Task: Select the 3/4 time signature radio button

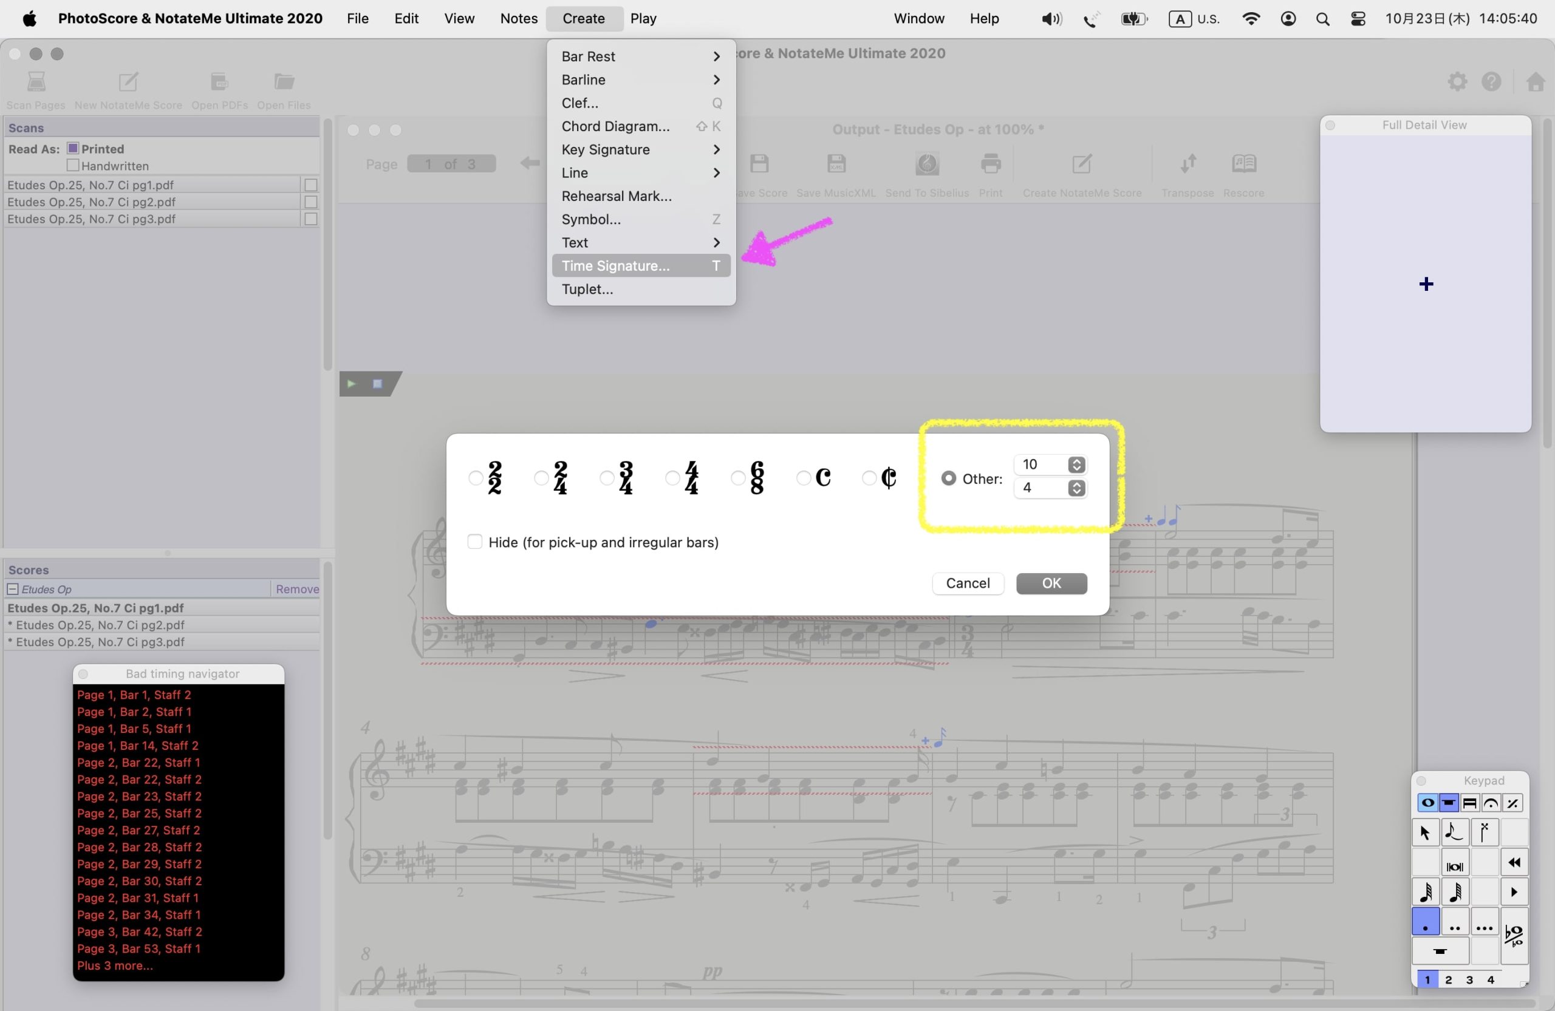Action: [x=607, y=478]
